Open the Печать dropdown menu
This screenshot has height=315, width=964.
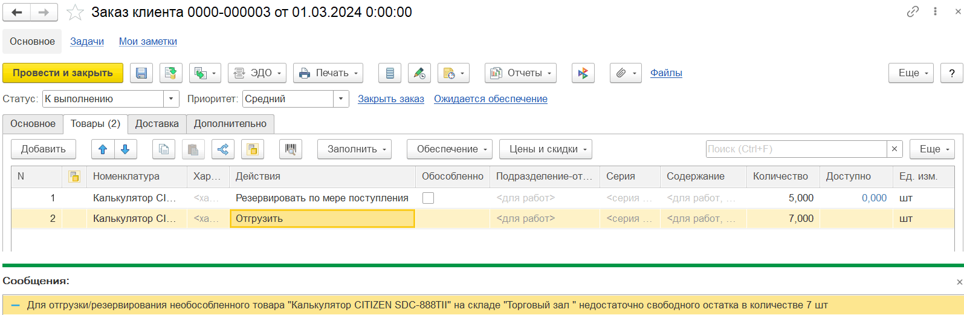[328, 73]
